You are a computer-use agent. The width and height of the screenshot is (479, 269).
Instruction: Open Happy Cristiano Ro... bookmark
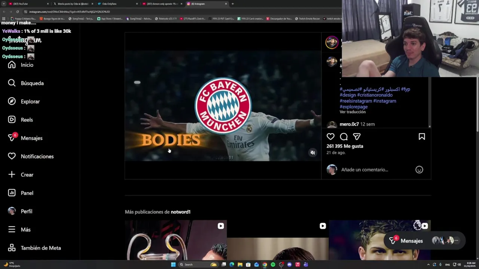23,19
